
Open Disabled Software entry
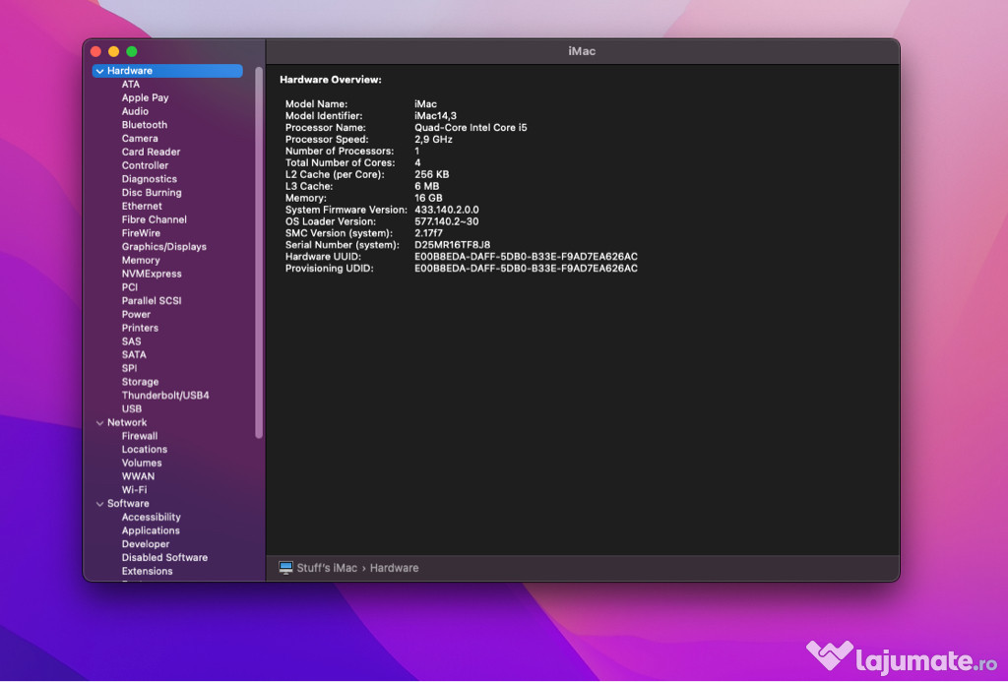[x=164, y=557]
